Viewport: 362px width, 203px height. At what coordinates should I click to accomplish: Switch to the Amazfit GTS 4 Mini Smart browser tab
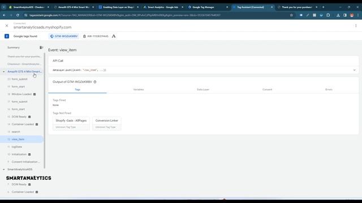[74, 7]
